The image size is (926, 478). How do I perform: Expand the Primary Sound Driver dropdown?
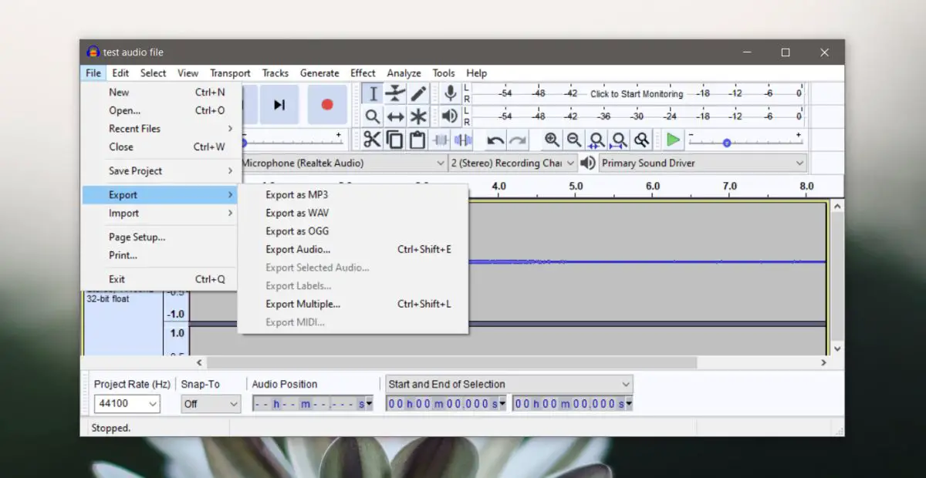click(702, 163)
